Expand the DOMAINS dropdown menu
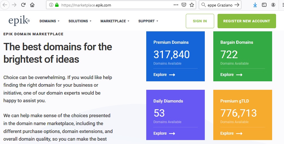The image size is (284, 144). pyautogui.click(x=50, y=21)
